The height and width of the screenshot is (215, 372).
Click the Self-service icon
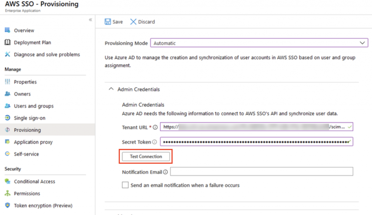pyautogui.click(x=7, y=154)
